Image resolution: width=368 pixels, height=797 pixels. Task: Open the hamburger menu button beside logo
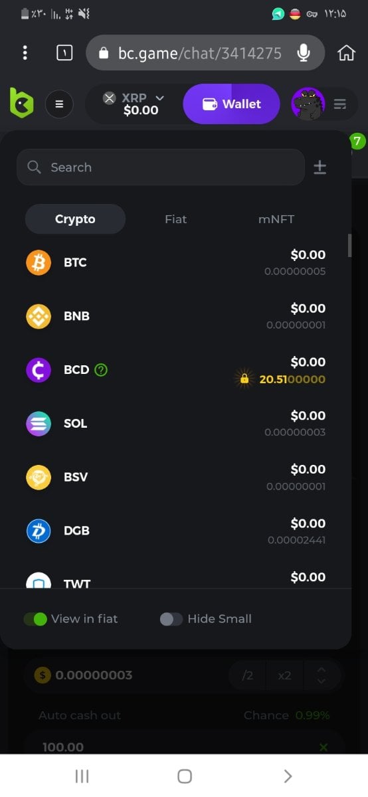(59, 104)
